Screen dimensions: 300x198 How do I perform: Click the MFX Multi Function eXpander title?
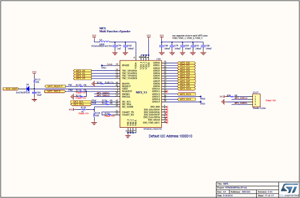point(115,30)
